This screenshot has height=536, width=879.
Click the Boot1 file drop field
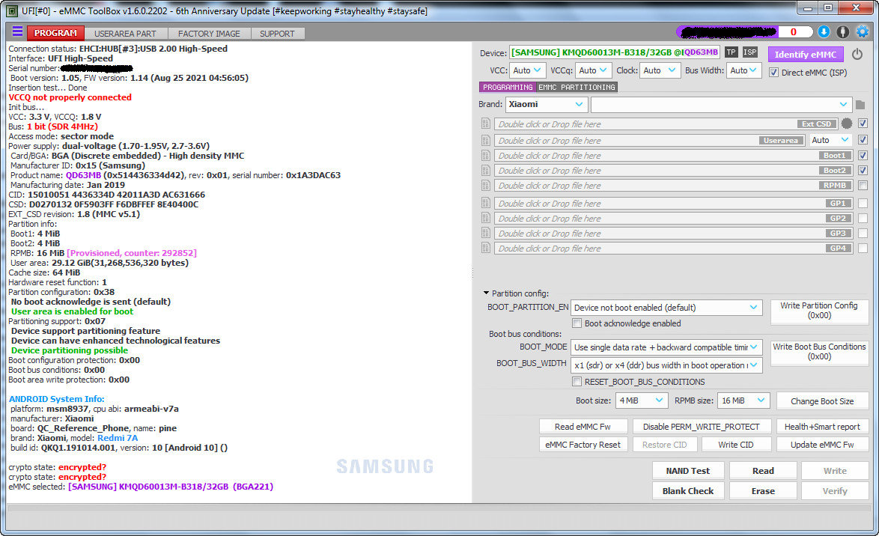[673, 155]
